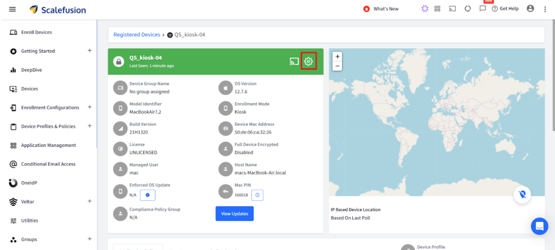Image resolution: width=555 pixels, height=250 pixels.
Task: Toggle the map location-off button
Action: (x=521, y=195)
